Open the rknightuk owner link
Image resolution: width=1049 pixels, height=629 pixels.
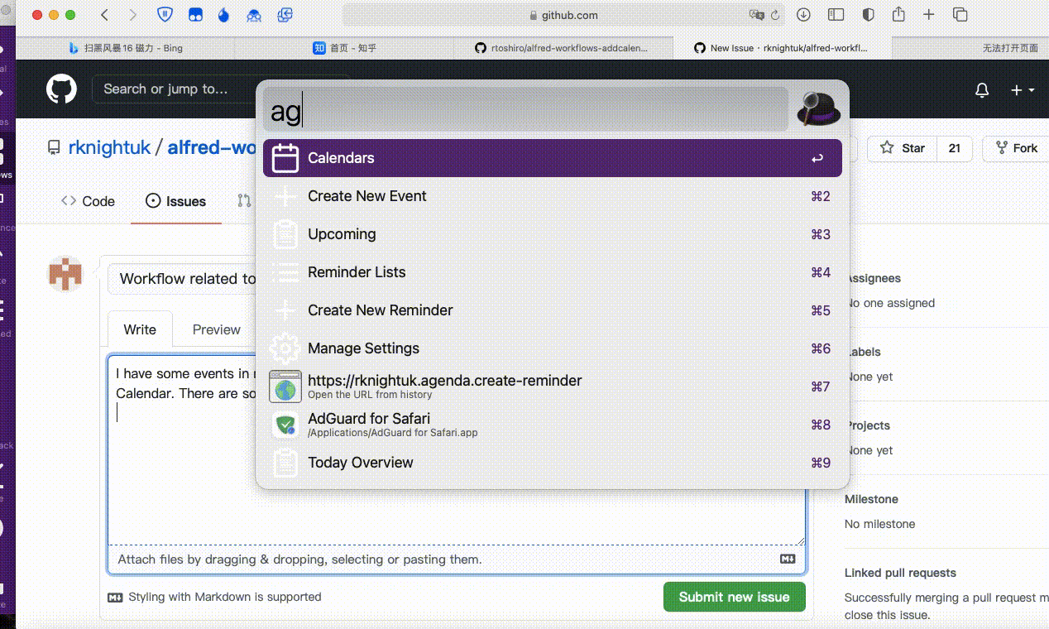click(109, 148)
